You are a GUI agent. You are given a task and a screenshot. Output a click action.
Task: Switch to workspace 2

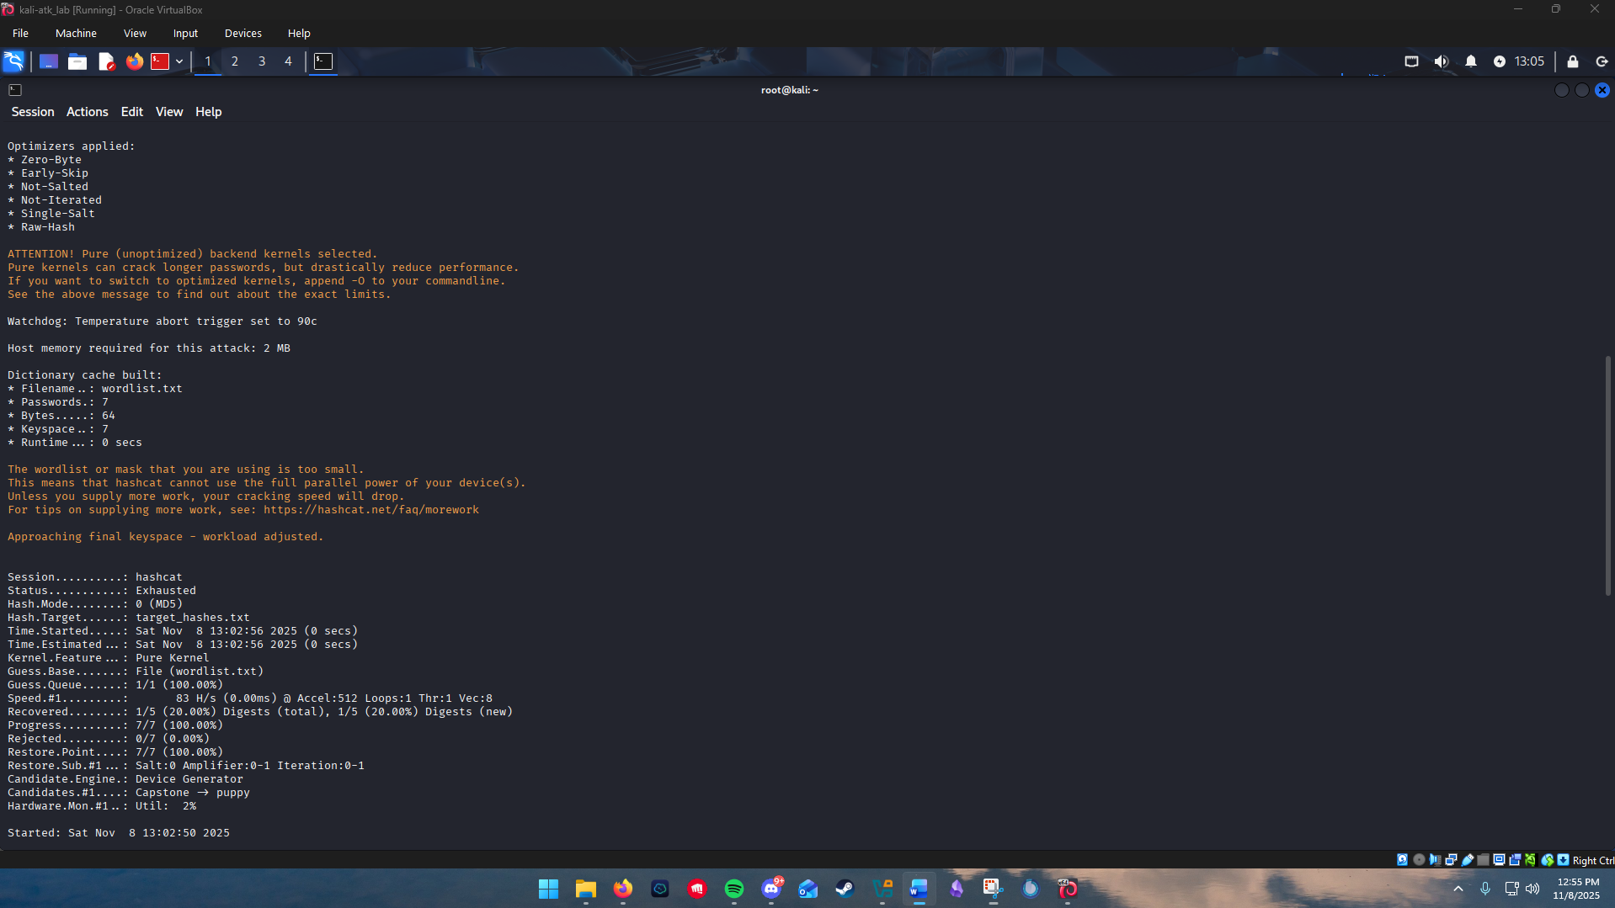click(235, 61)
